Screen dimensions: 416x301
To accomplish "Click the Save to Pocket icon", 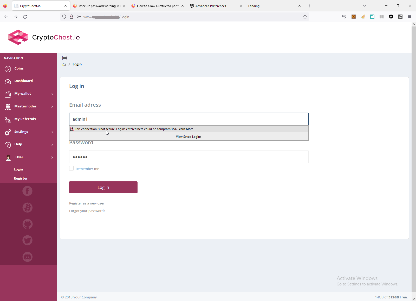I will [x=344, y=17].
